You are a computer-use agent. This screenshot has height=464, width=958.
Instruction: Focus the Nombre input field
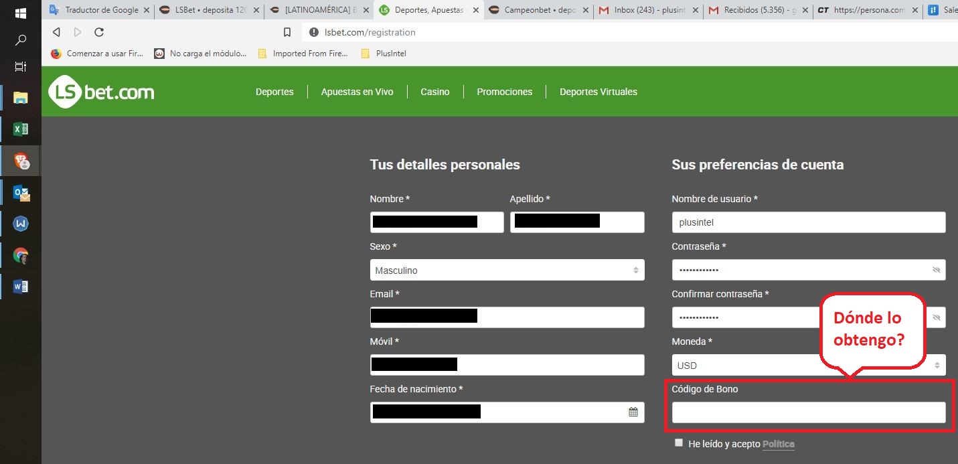(436, 222)
